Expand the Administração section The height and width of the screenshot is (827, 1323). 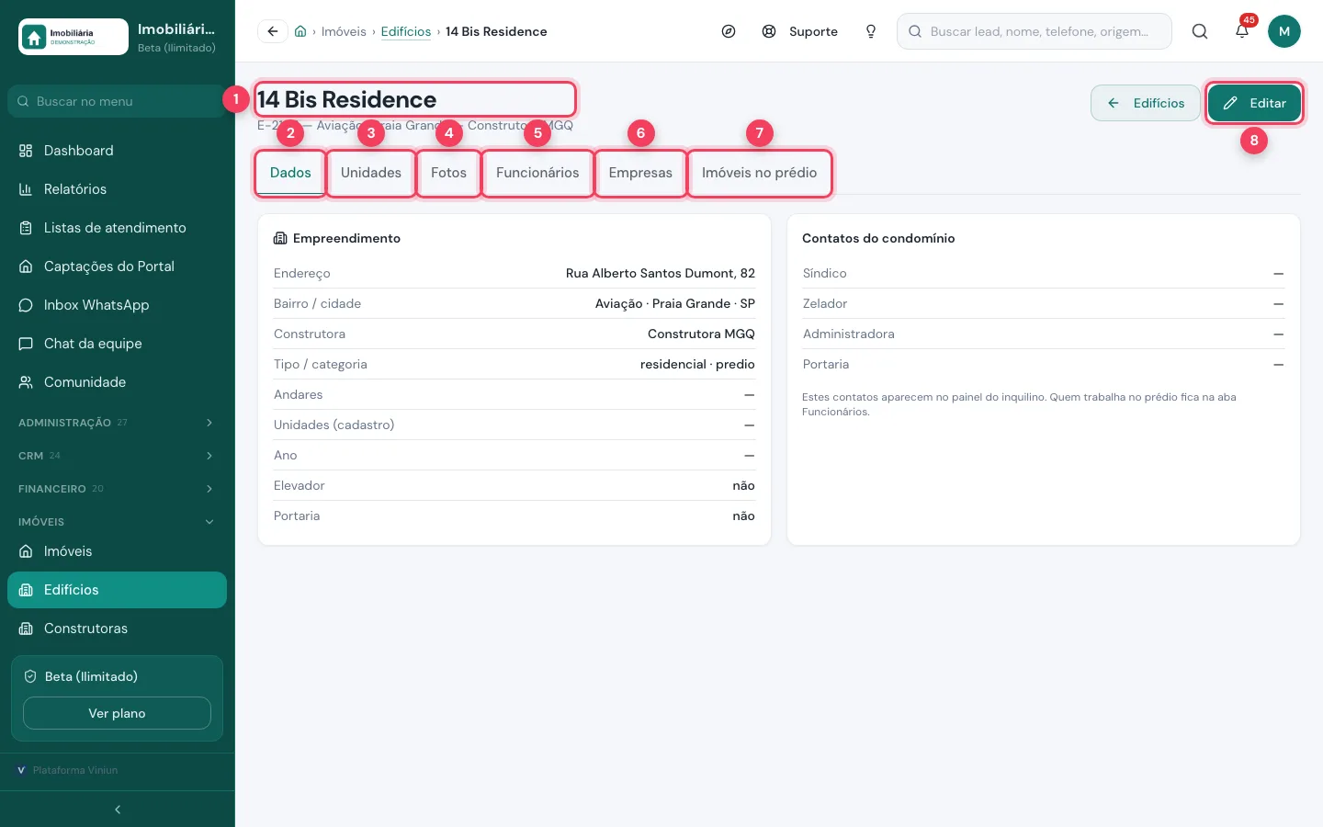(117, 423)
